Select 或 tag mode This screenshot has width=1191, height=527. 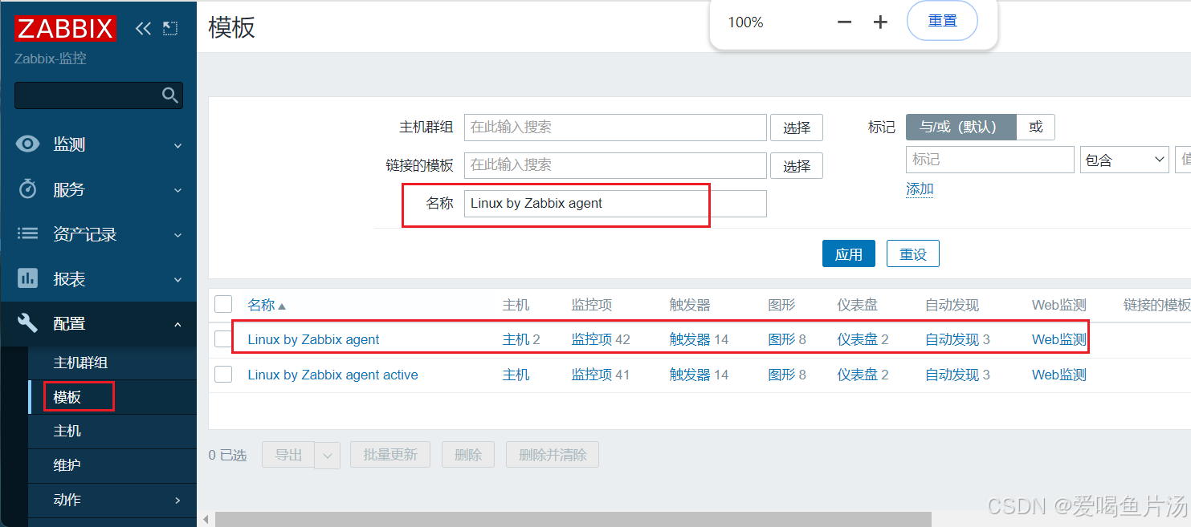click(x=1036, y=127)
